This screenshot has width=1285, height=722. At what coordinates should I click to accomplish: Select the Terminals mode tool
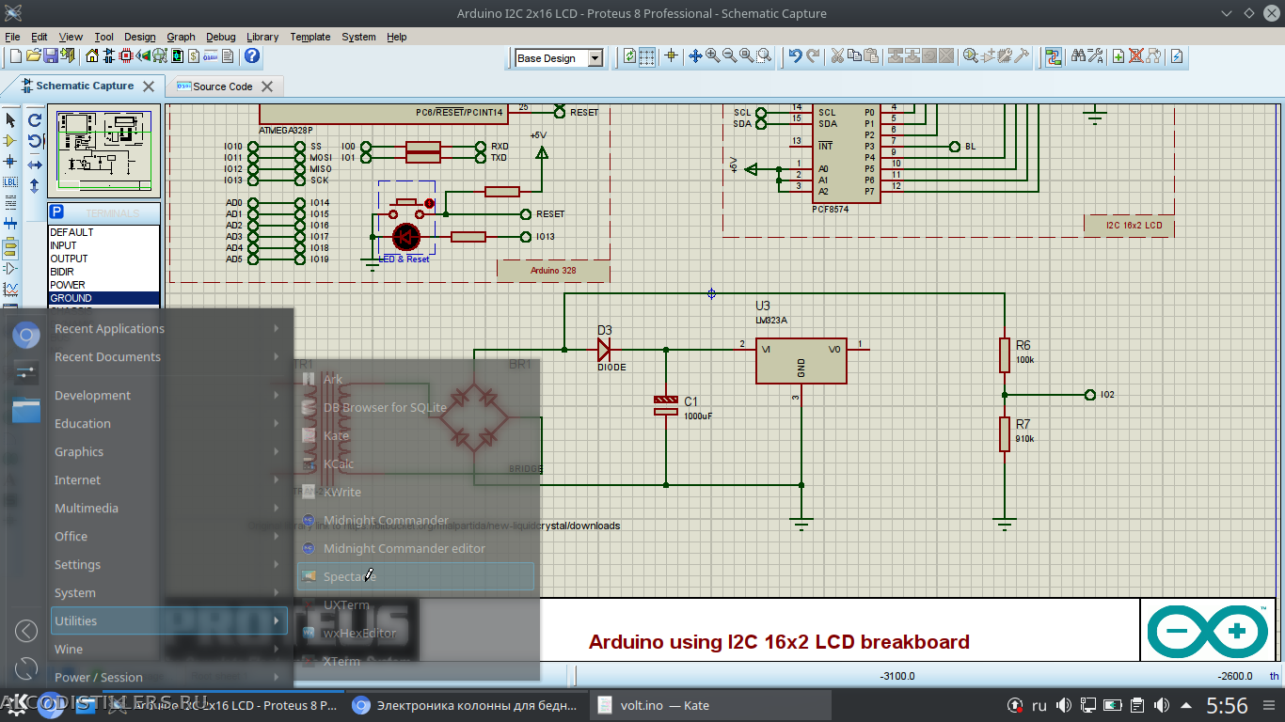pos(11,247)
